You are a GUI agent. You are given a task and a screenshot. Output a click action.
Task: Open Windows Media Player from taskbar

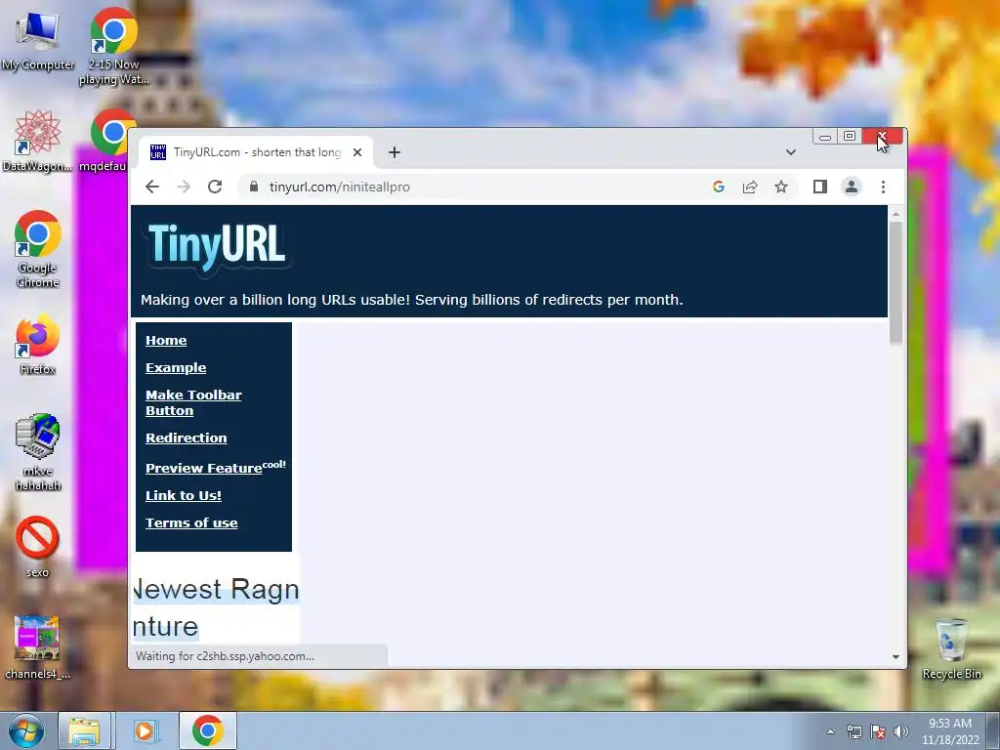coord(146,730)
